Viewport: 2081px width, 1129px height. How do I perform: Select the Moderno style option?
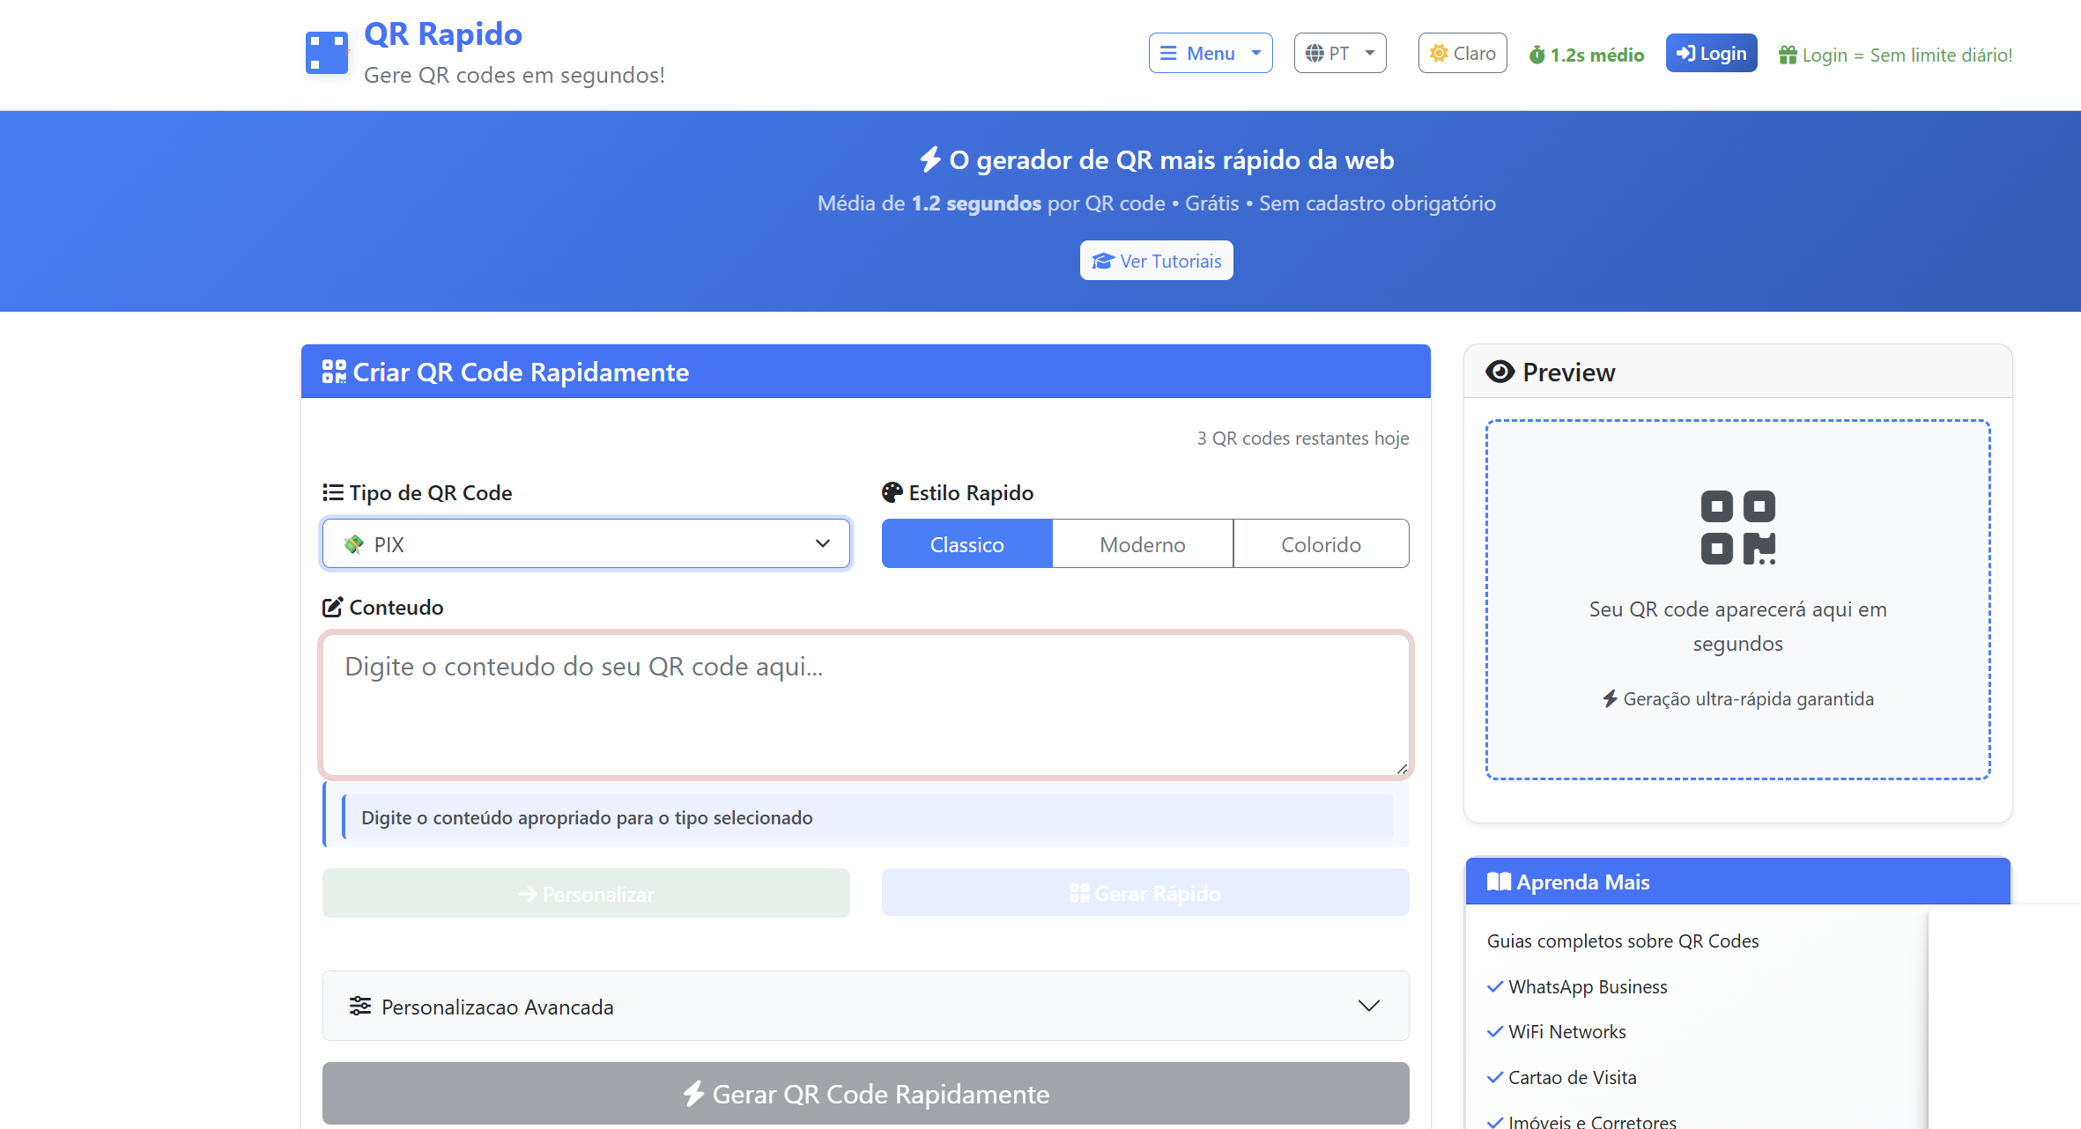click(1142, 544)
